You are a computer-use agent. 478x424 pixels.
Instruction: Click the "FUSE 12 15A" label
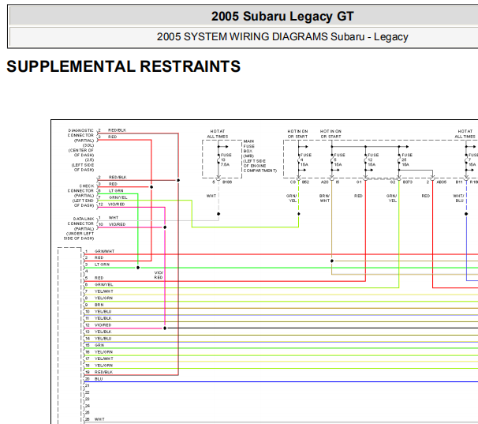[373, 159]
